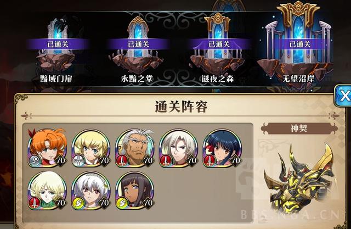Viewport: 351px width, 229px height.
Task: Close the 通关阵容 panel with X
Action: [x=343, y=96]
